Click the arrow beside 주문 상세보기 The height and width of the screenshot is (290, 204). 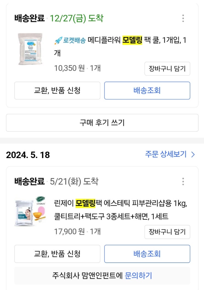(x=193, y=155)
